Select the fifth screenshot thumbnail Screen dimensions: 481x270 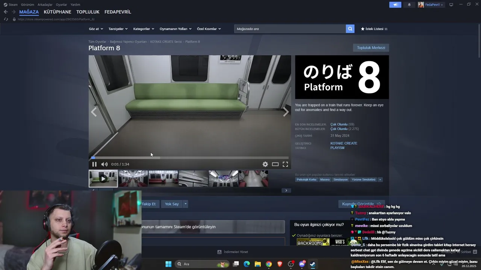(x=224, y=178)
